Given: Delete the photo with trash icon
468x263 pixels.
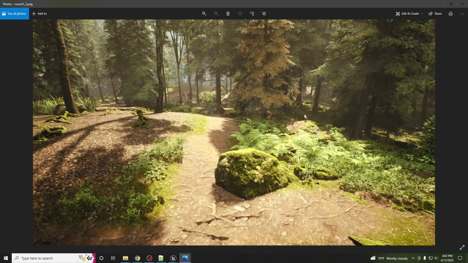Looking at the screenshot, I should [x=228, y=14].
